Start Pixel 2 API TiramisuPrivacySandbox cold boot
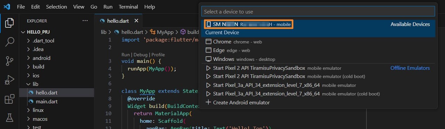 [x=318, y=76]
